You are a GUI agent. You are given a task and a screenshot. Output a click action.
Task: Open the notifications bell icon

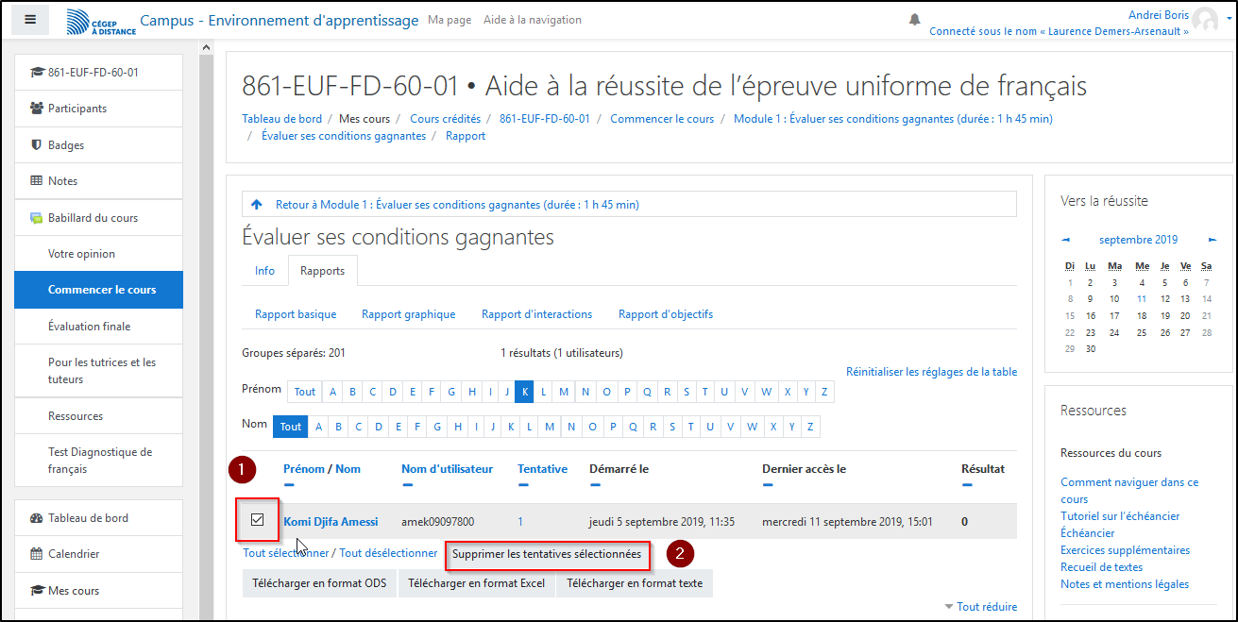pyautogui.click(x=914, y=20)
